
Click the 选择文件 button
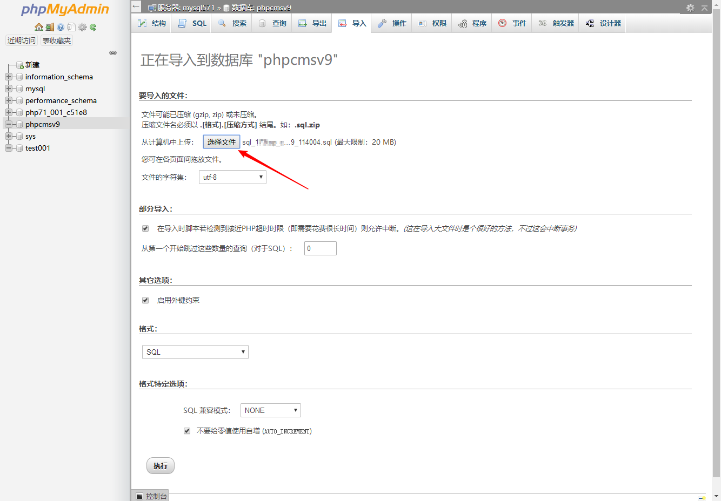click(x=222, y=142)
